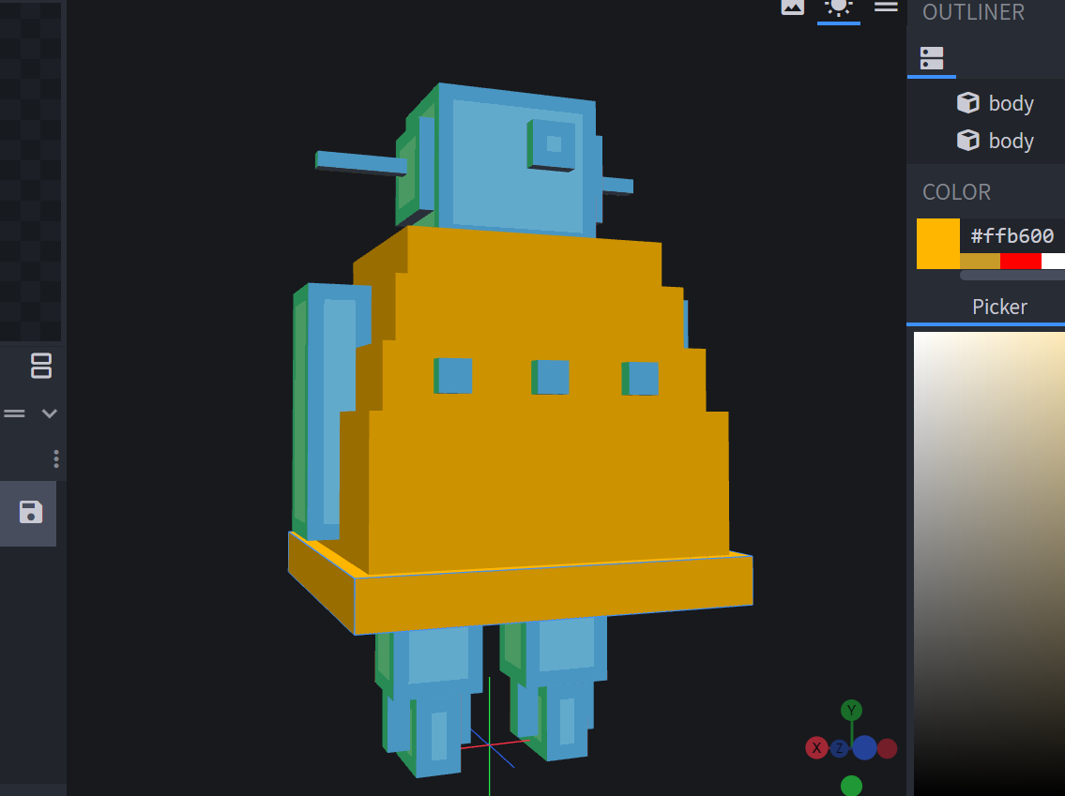Click the cube icon beside the second body layer
Screen dimensions: 1065x796
tap(967, 140)
